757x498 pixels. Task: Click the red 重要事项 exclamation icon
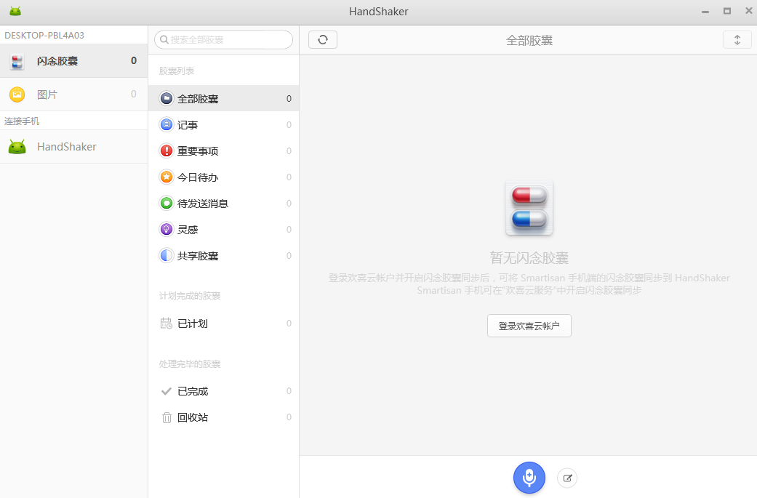point(167,150)
